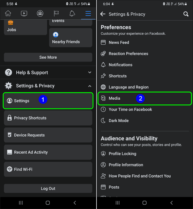Open the Jobs shortcut card
193x209 pixels.
(25, 27)
